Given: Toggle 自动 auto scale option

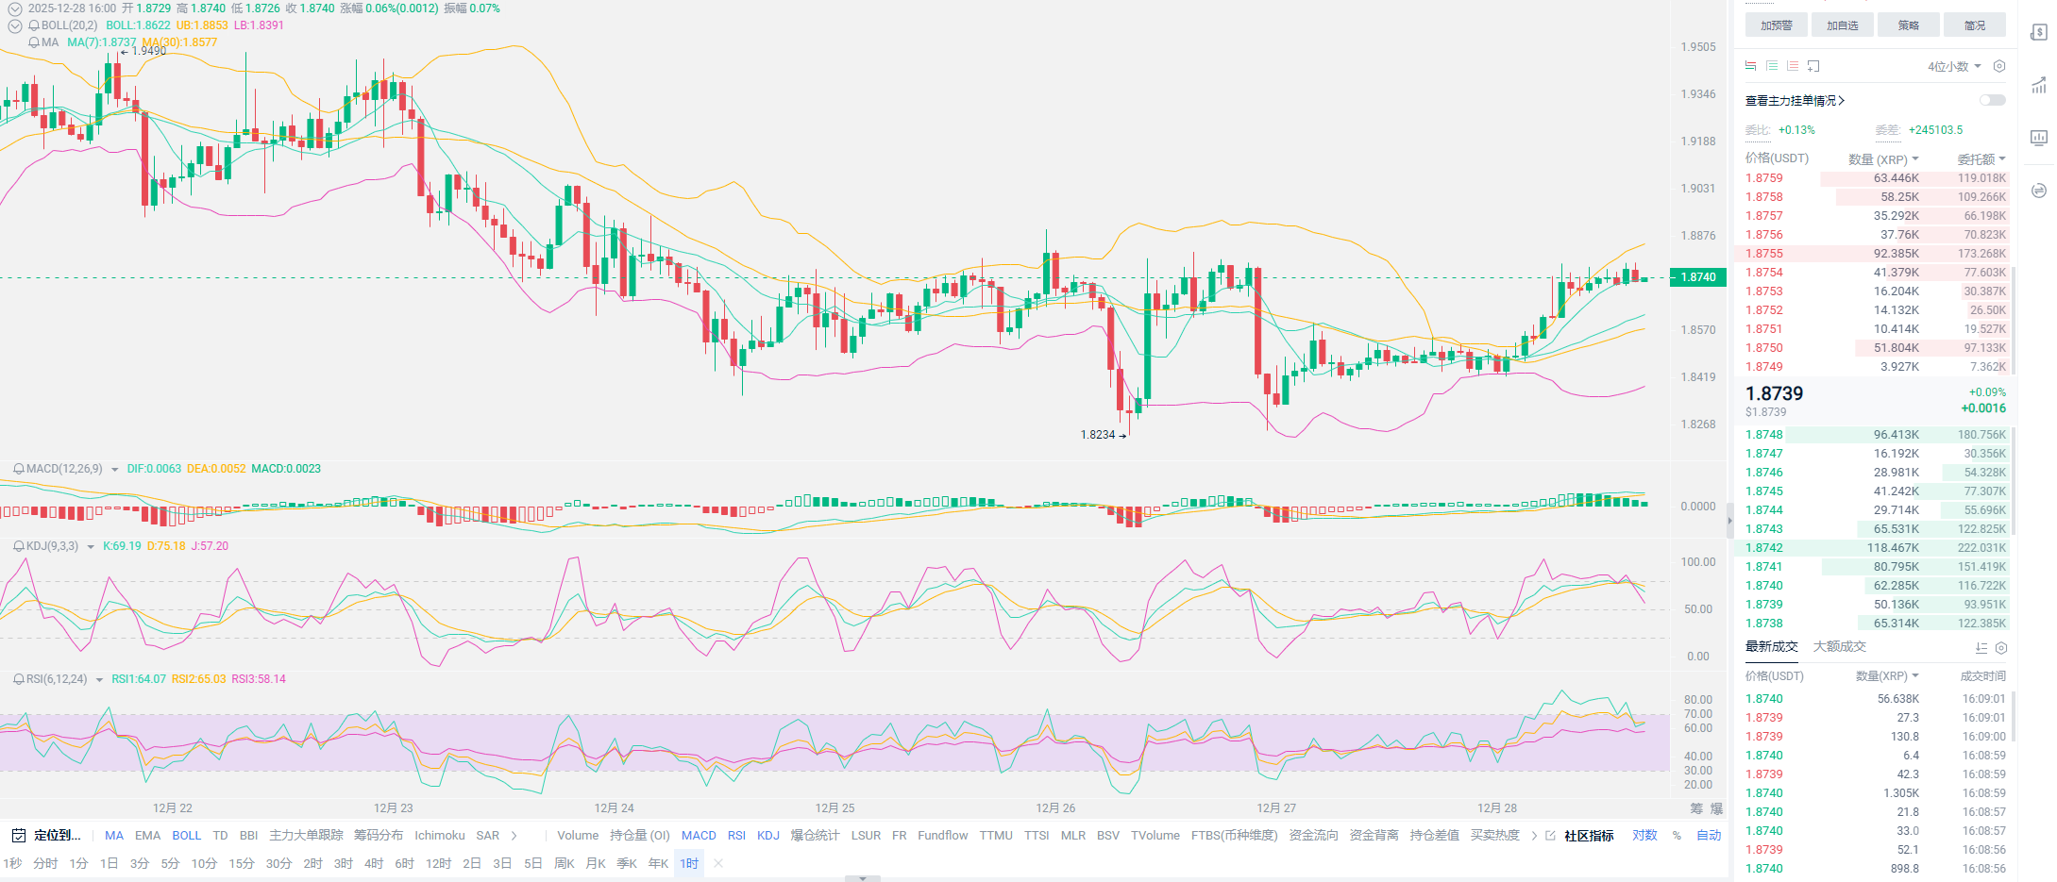Looking at the screenshot, I should [x=1709, y=836].
